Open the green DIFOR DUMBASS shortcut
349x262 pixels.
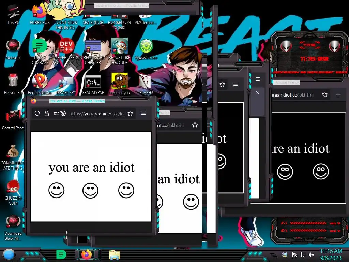[x=40, y=51]
